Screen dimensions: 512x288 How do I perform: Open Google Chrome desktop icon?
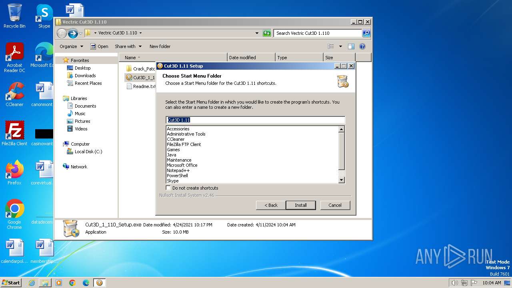coord(14,214)
